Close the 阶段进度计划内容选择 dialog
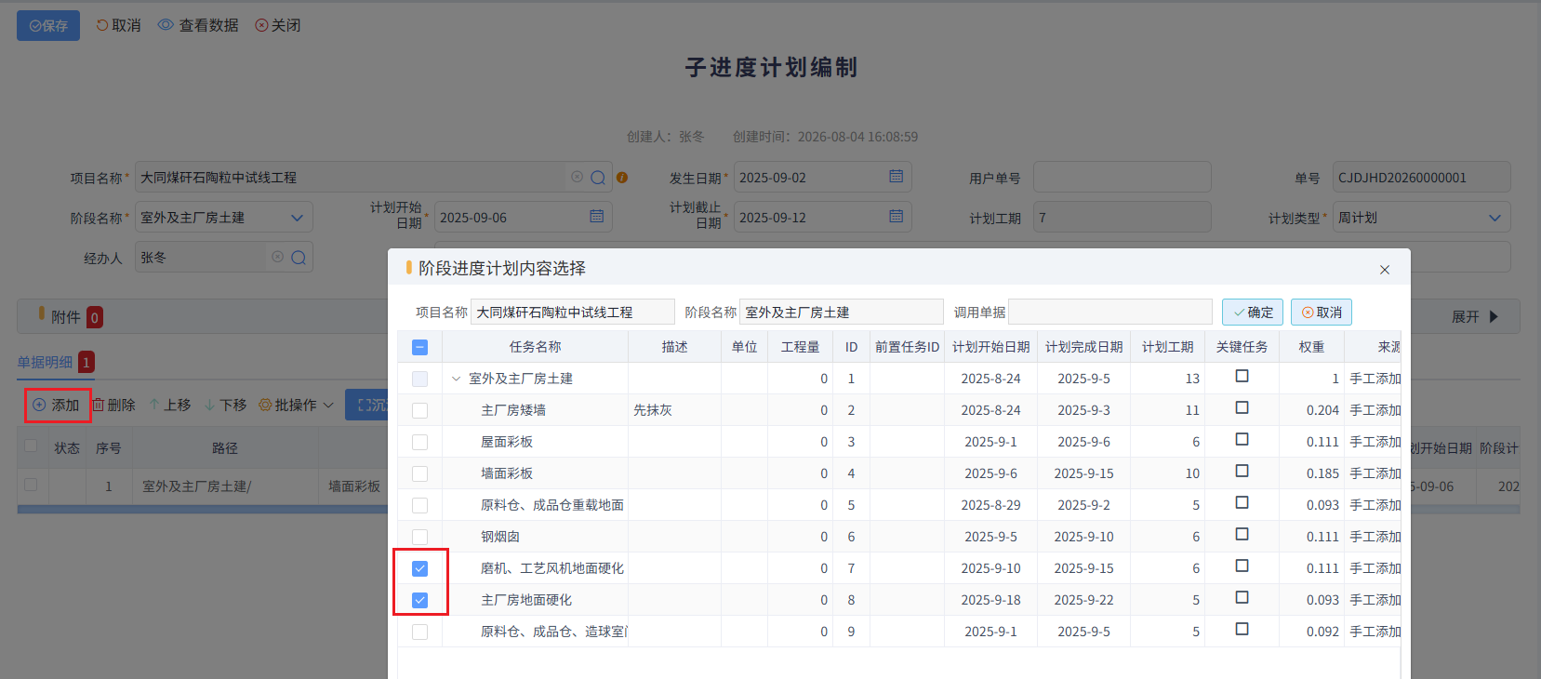 (x=1385, y=270)
